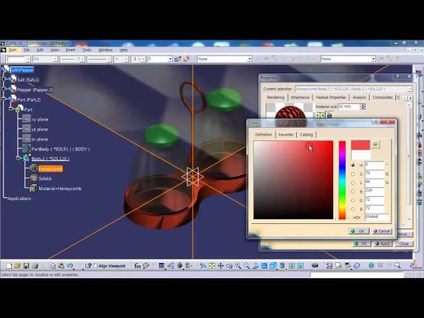Select the L lightness radio button
The width and height of the screenshot is (424, 318).
(353, 183)
